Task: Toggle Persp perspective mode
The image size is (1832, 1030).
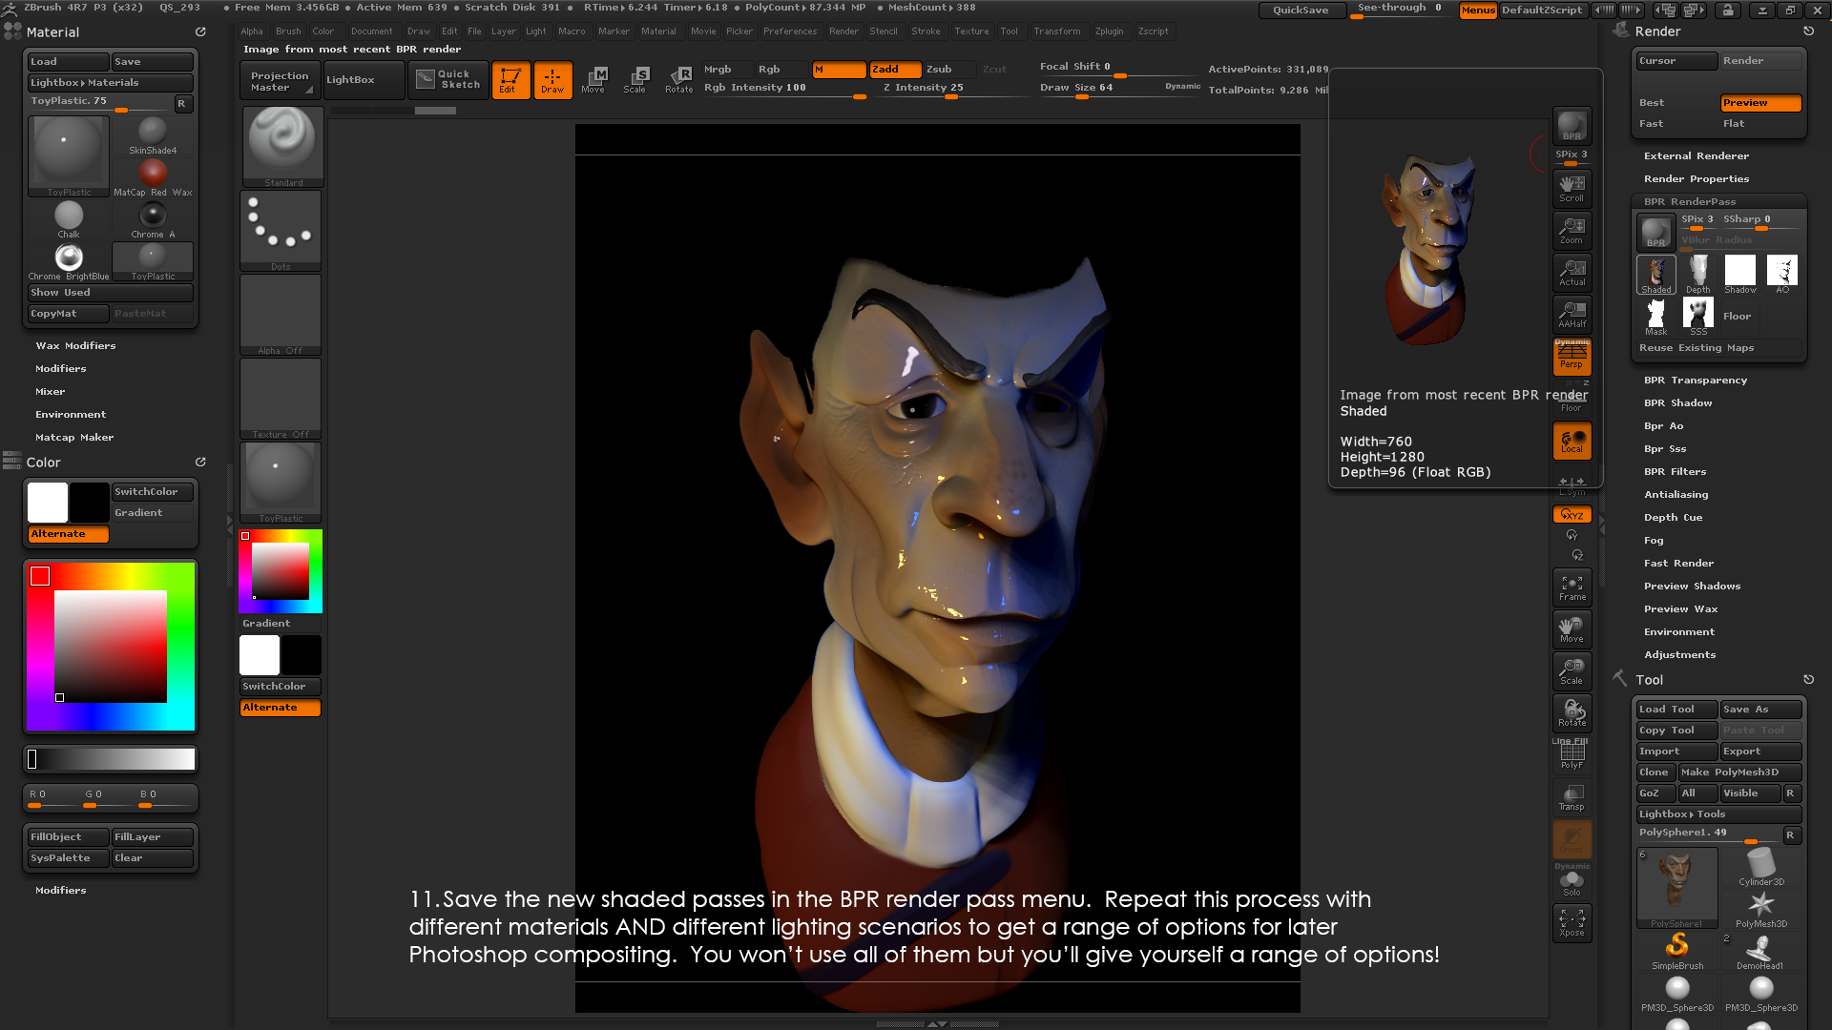Action: tap(1572, 358)
